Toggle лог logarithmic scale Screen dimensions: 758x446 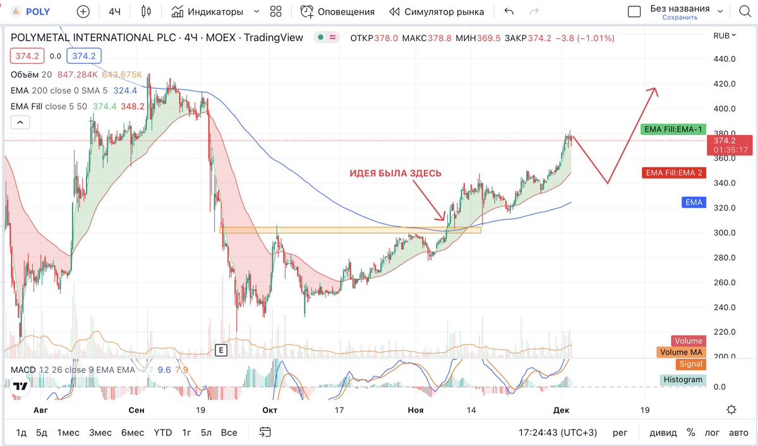point(712,433)
